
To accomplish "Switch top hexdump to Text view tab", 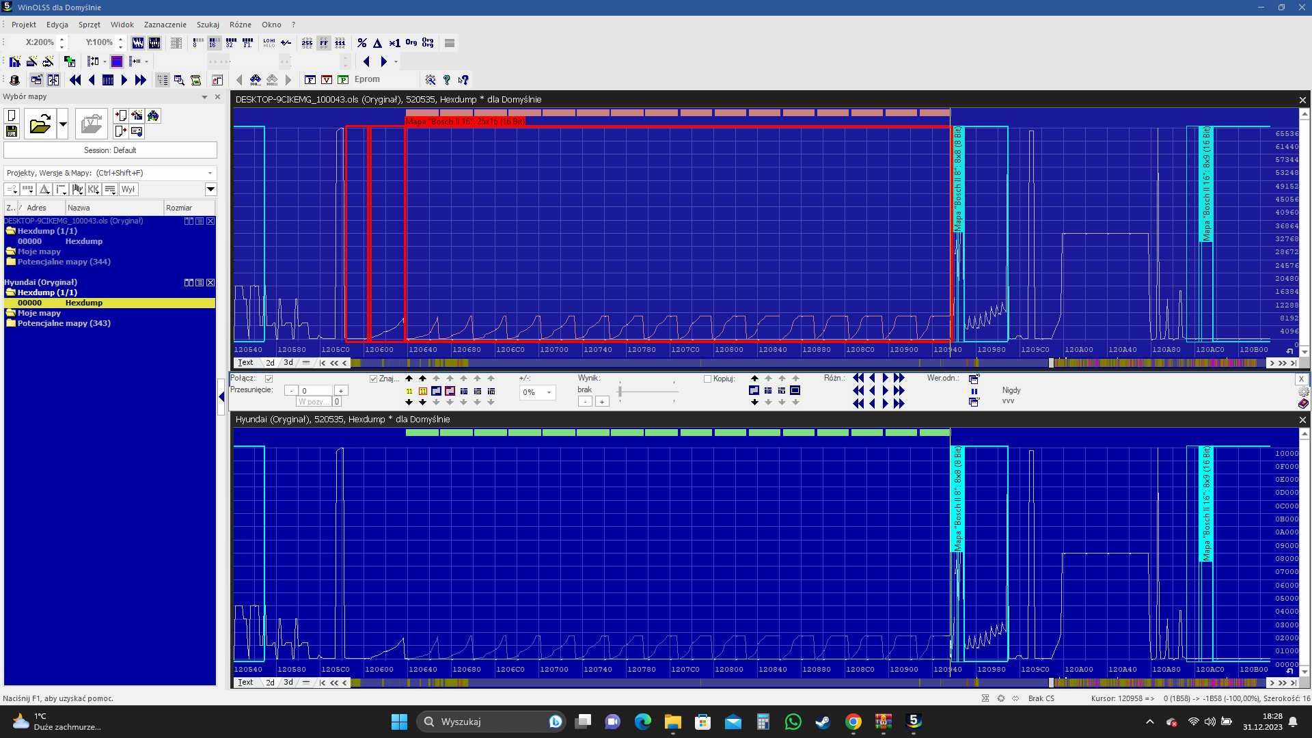I will 245,363.
